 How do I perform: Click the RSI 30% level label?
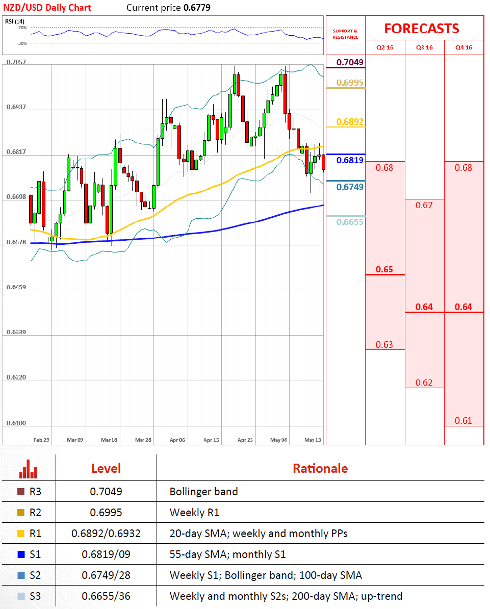click(x=22, y=43)
